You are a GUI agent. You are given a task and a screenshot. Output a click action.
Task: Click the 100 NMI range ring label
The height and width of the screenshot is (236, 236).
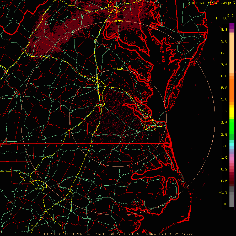coord(118,21)
